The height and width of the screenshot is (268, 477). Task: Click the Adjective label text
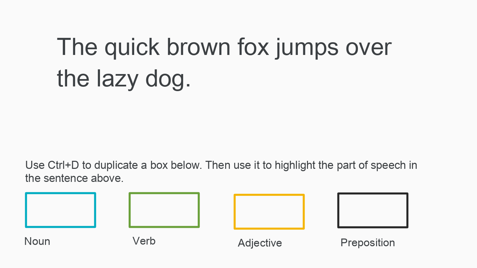pos(260,243)
